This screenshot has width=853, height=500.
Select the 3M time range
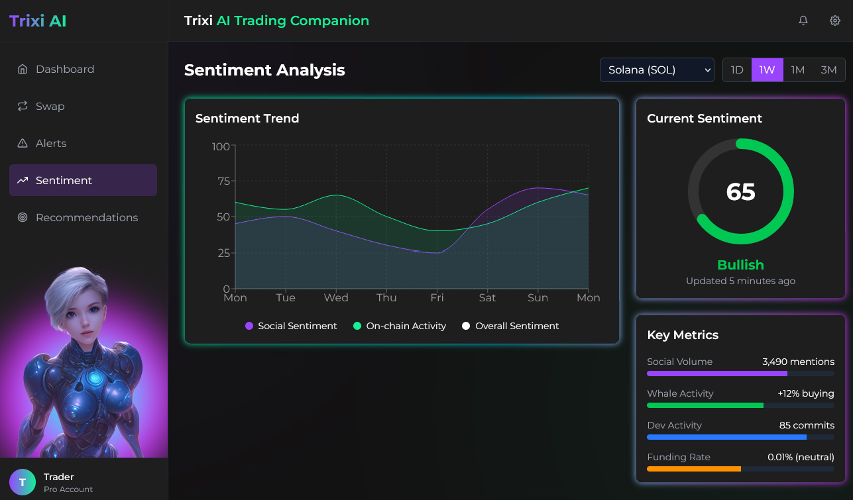tap(828, 70)
